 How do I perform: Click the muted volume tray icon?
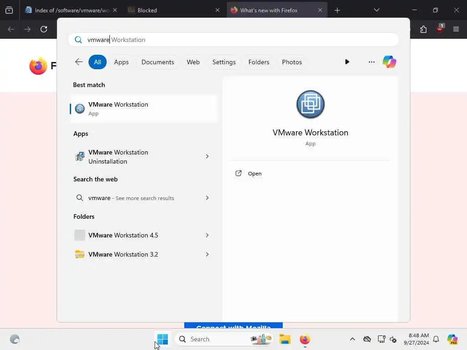tap(393, 339)
